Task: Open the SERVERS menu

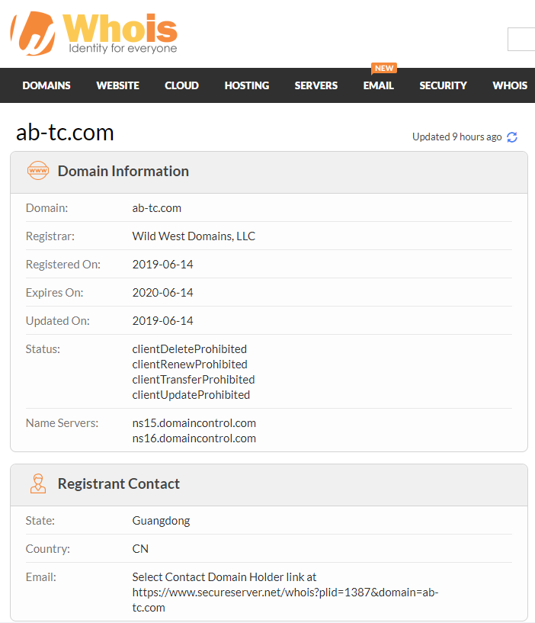Action: click(316, 85)
